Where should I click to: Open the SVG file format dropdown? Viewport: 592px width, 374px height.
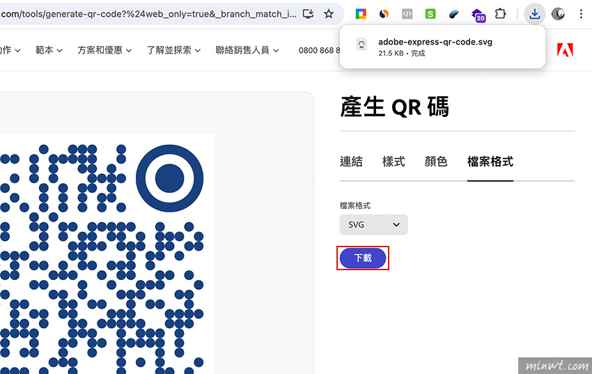click(x=373, y=224)
